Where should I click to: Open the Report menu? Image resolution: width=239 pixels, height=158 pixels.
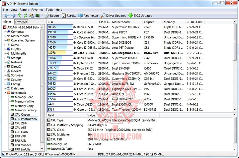pyautogui.click(x=24, y=10)
